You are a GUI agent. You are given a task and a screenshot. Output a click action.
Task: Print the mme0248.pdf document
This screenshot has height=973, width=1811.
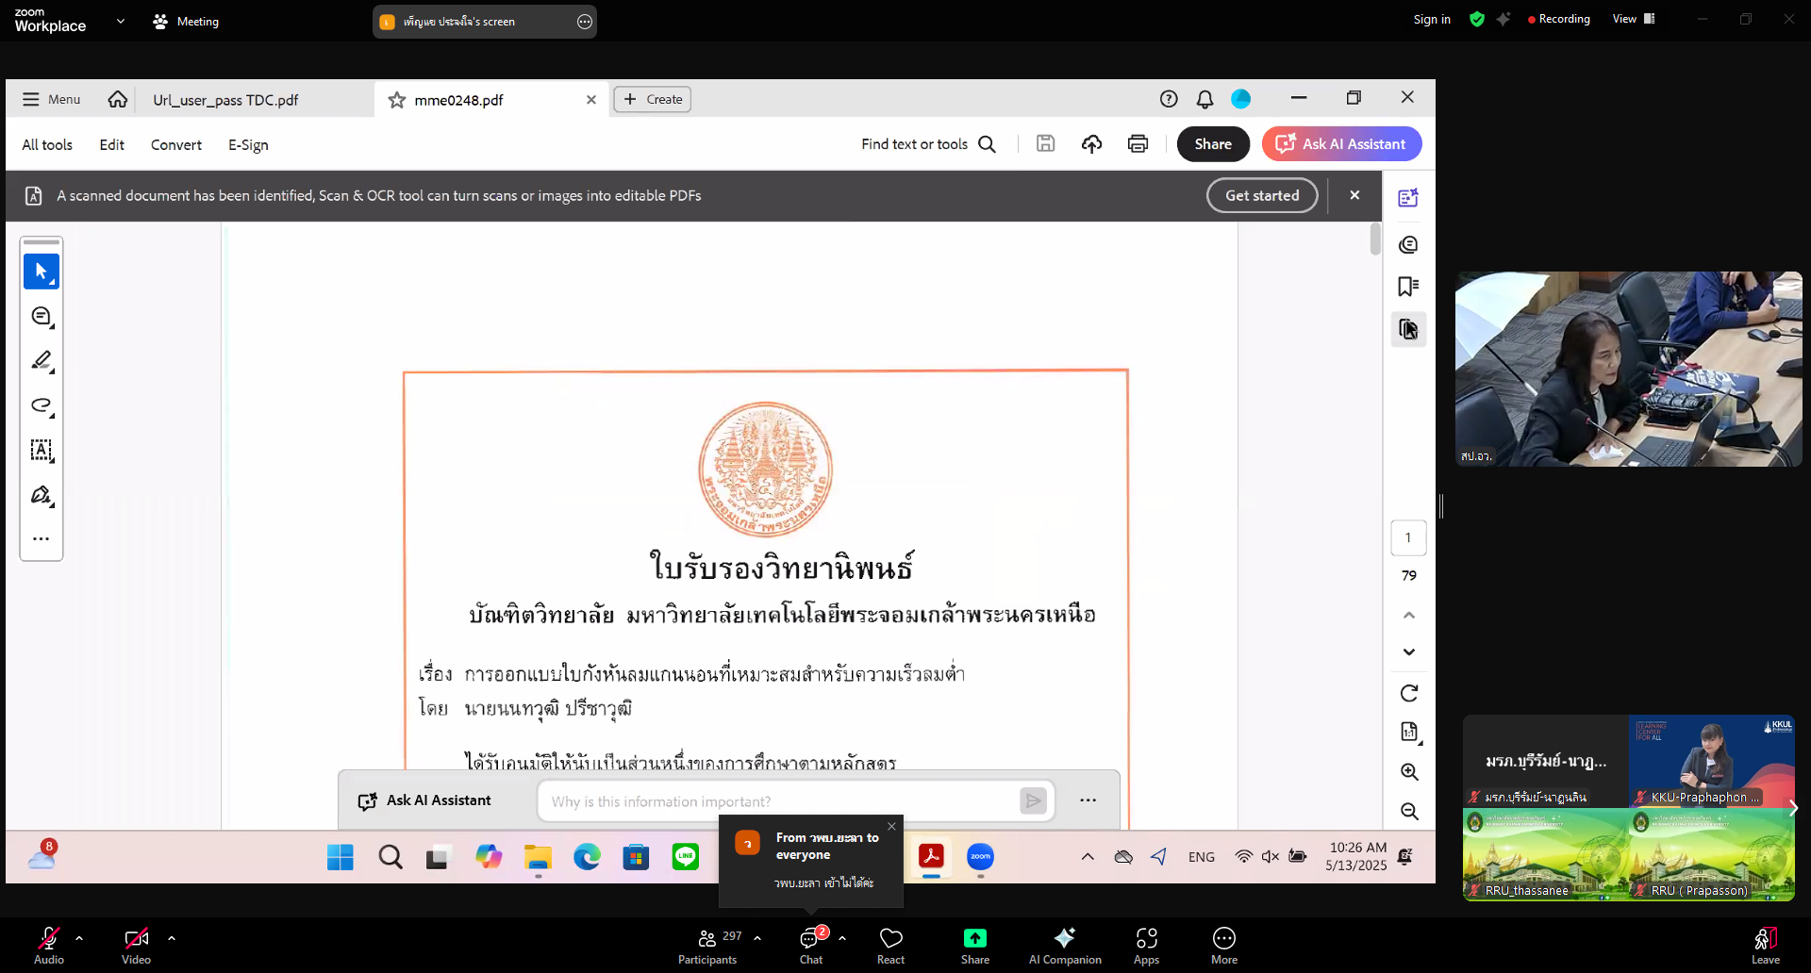(1138, 143)
